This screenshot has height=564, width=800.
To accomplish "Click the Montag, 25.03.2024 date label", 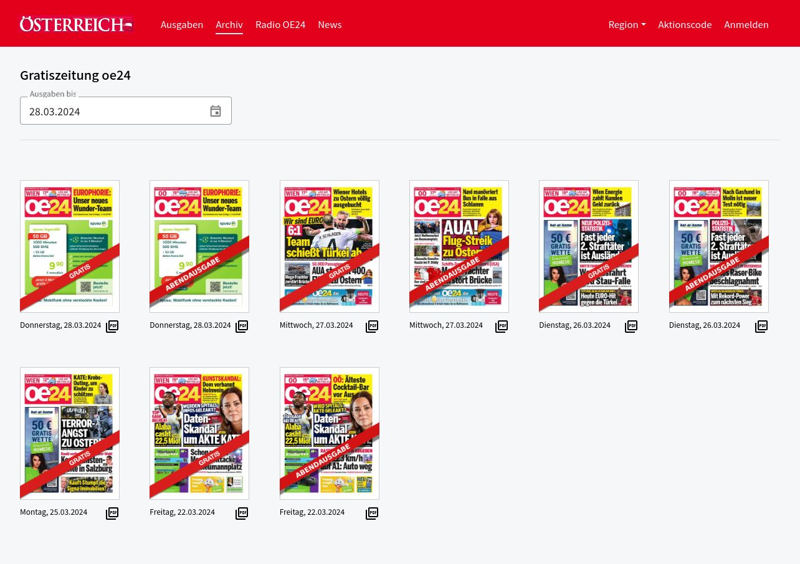I will coord(54,512).
